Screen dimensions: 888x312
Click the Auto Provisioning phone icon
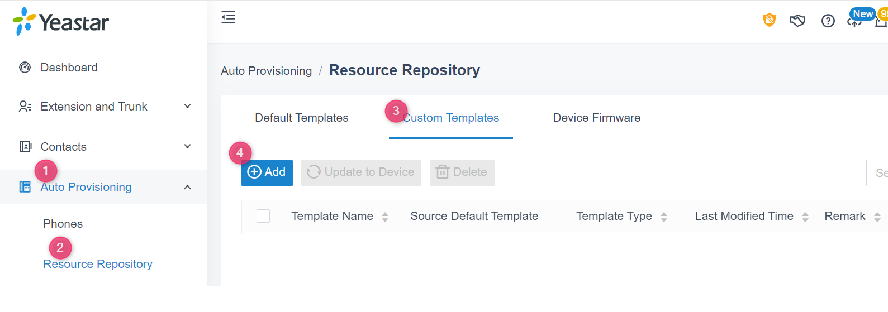tap(25, 187)
